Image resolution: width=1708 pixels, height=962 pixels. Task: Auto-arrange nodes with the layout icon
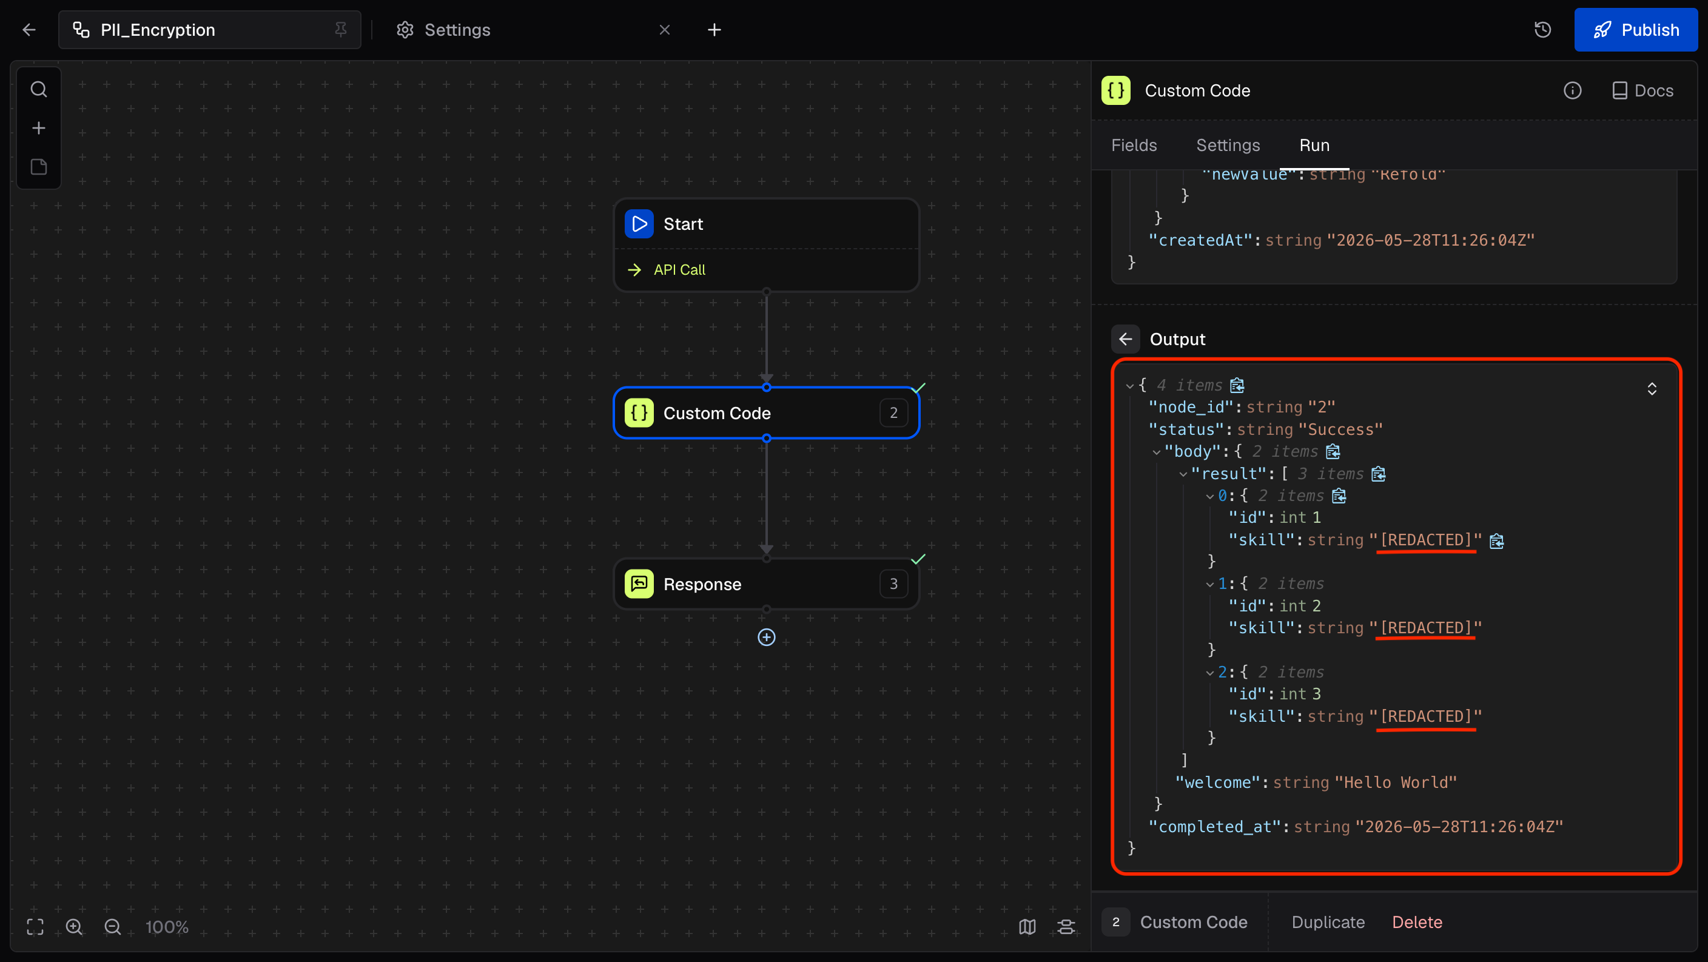pyautogui.click(x=1066, y=927)
